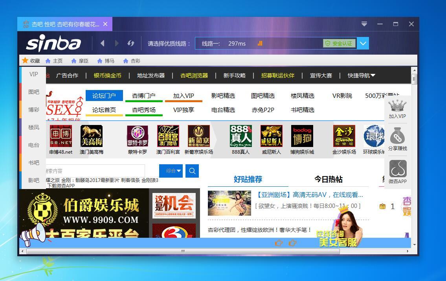Open the 楼凤精选 link
Screen dimensions: 446x281
303,96
